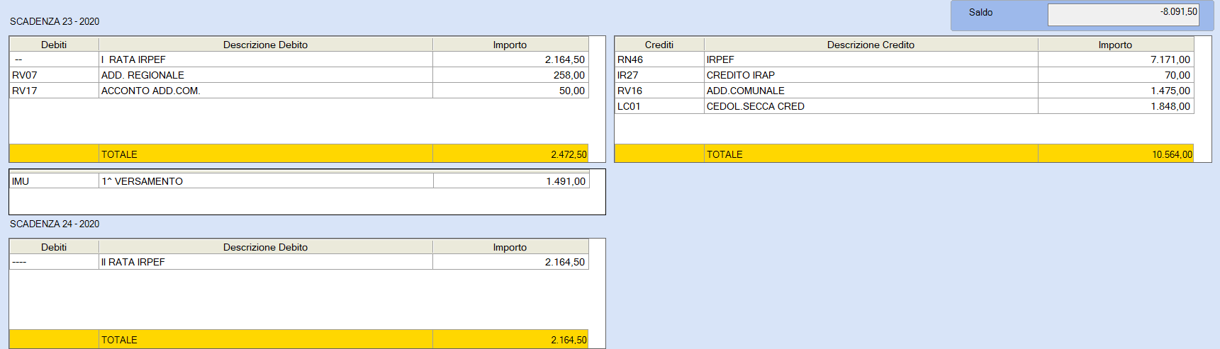Select the II RATA IRPEF description cell
The width and height of the screenshot is (1220, 349).
coord(266,262)
